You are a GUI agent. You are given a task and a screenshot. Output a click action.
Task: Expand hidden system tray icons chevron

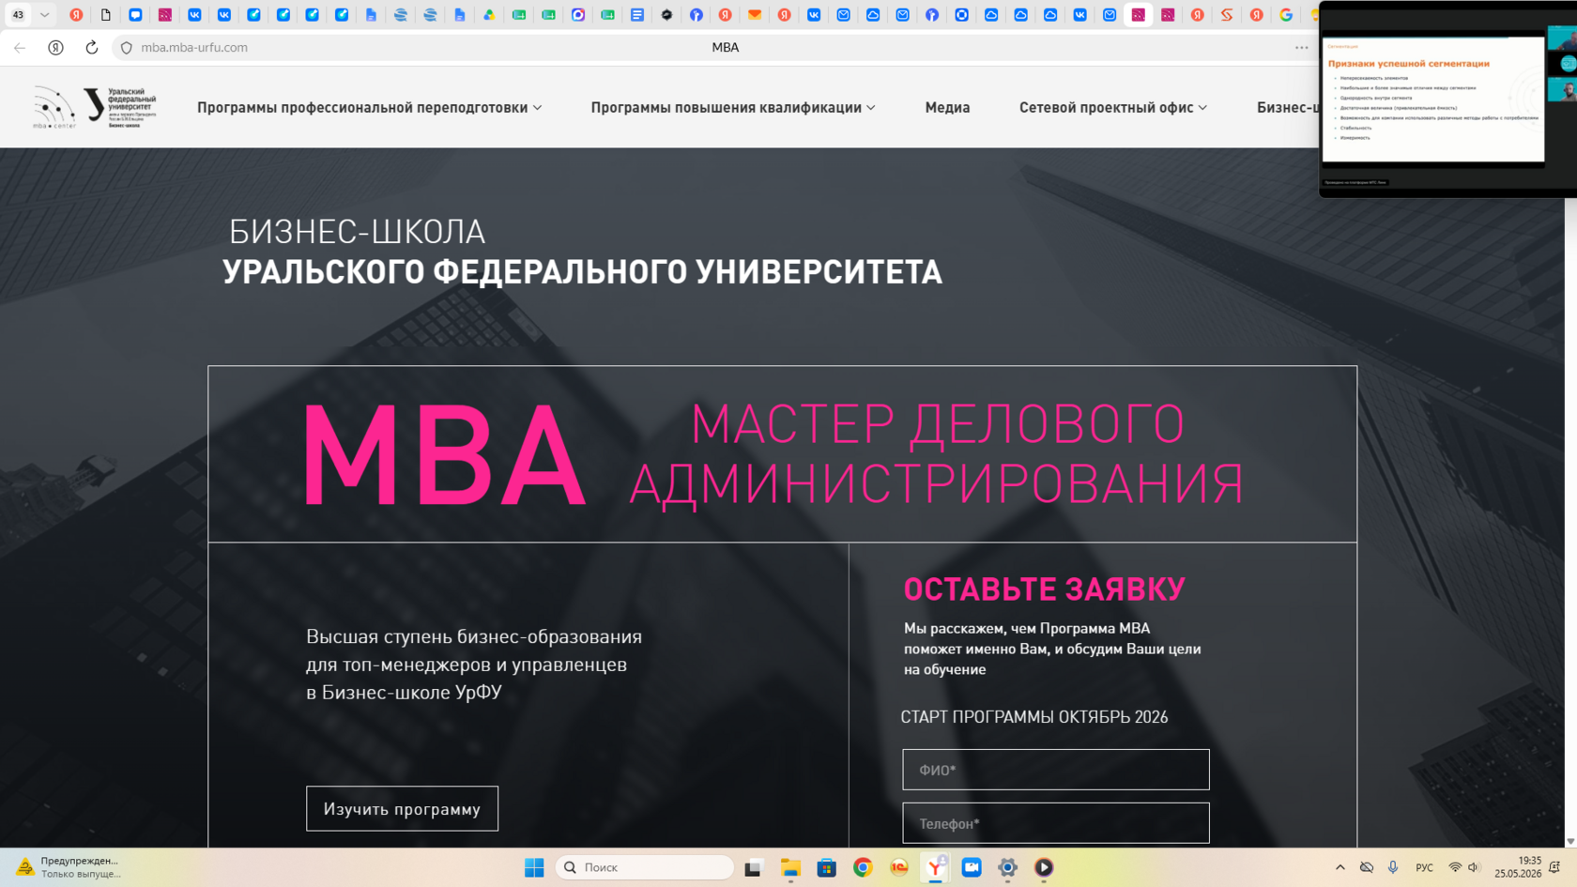pos(1340,867)
